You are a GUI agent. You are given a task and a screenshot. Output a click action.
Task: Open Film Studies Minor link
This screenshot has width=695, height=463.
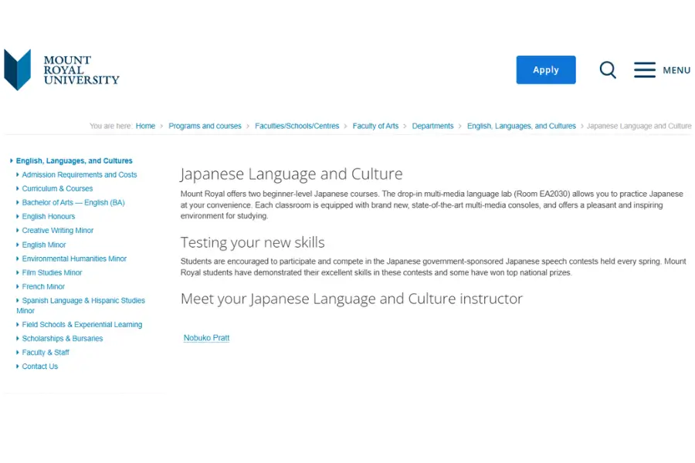coord(52,272)
